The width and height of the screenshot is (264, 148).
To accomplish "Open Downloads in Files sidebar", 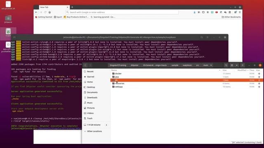I will (x=96, y=97).
